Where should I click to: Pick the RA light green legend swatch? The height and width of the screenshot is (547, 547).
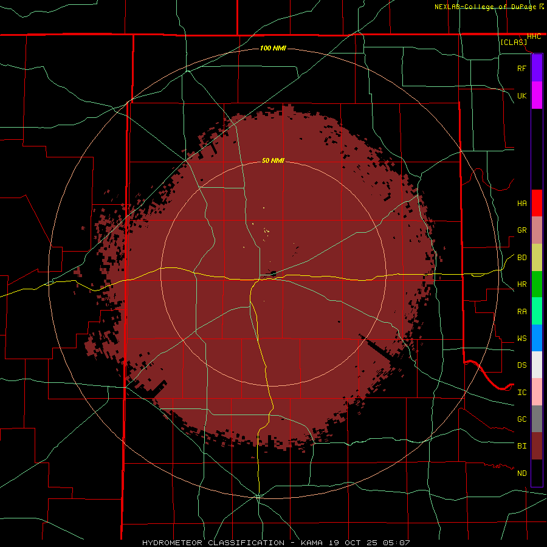[537, 311]
